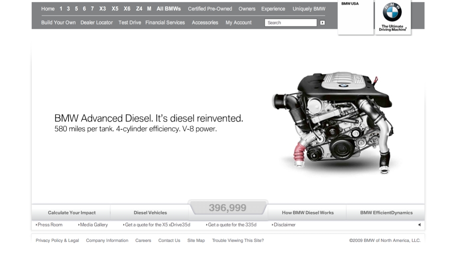The width and height of the screenshot is (455, 270).
Task: Open the X6 menu item
Action: [127, 9]
